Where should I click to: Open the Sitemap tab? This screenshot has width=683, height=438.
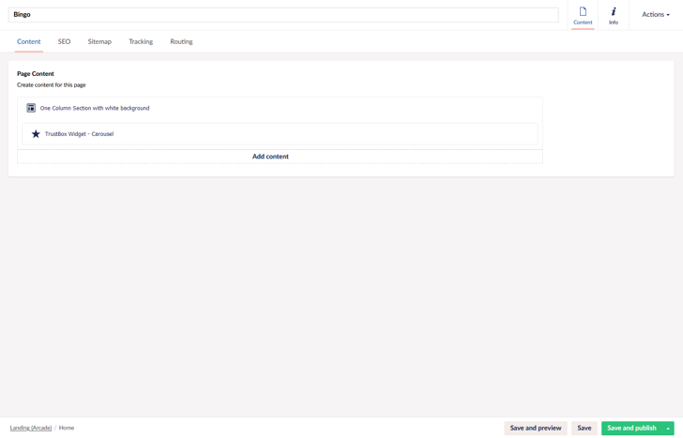(99, 41)
